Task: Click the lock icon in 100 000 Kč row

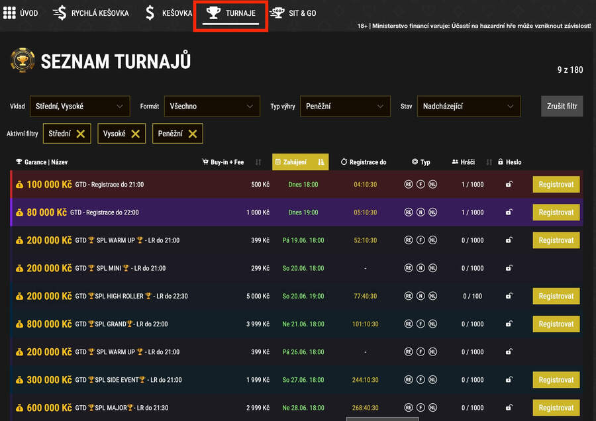Action: (x=509, y=184)
